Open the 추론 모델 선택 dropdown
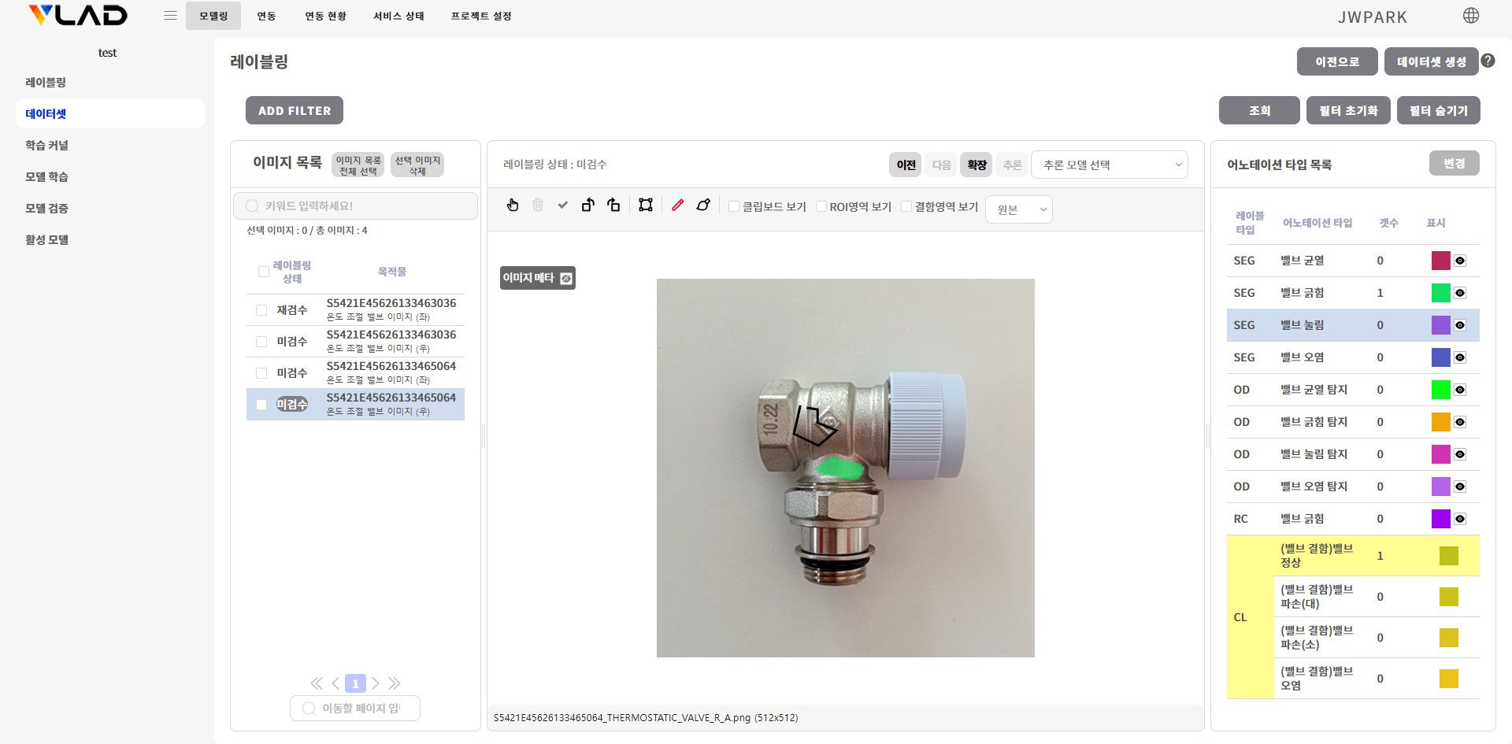The image size is (1512, 744). (x=1109, y=165)
